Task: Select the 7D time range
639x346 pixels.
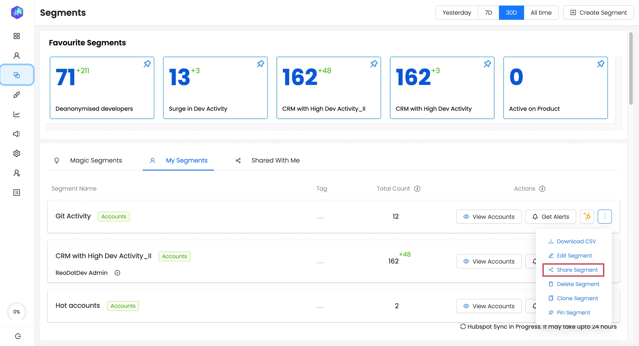Action: point(488,13)
